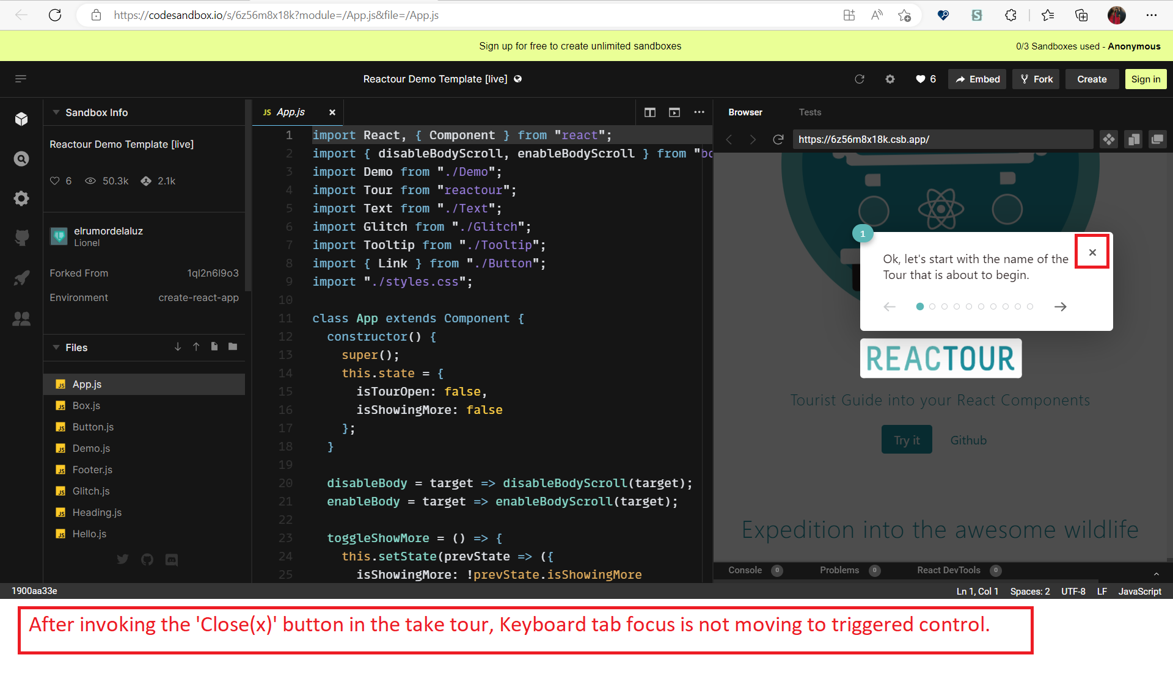Open the project's Discord icon at the bottom

pos(171,560)
